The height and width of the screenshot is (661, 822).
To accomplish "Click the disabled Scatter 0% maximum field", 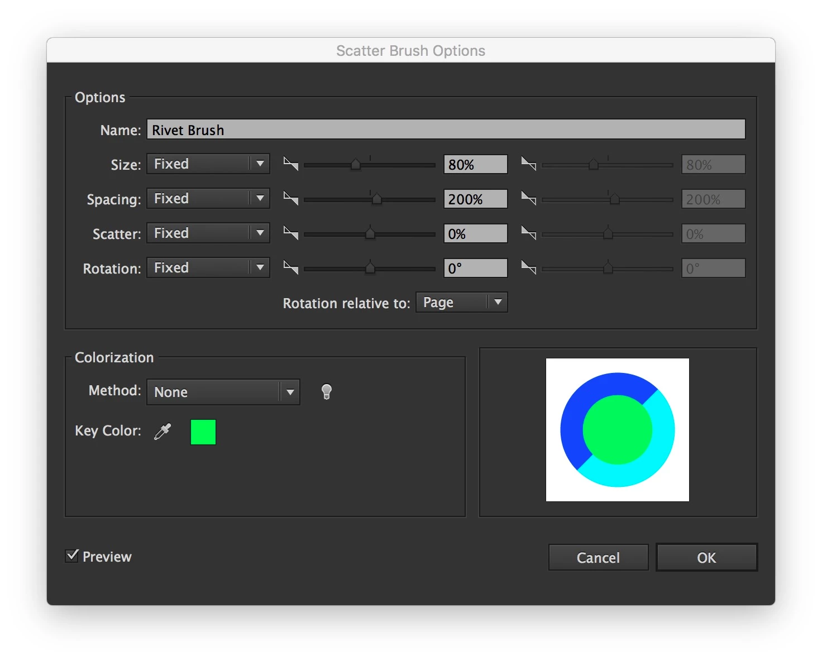I will (x=714, y=234).
